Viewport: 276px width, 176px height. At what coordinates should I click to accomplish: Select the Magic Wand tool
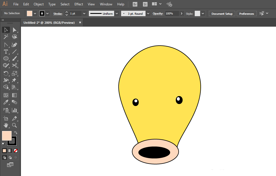[6, 37]
